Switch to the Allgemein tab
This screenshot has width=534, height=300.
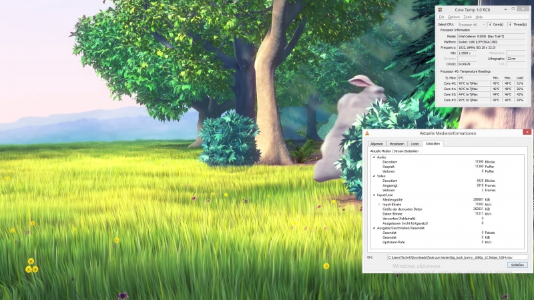point(376,144)
